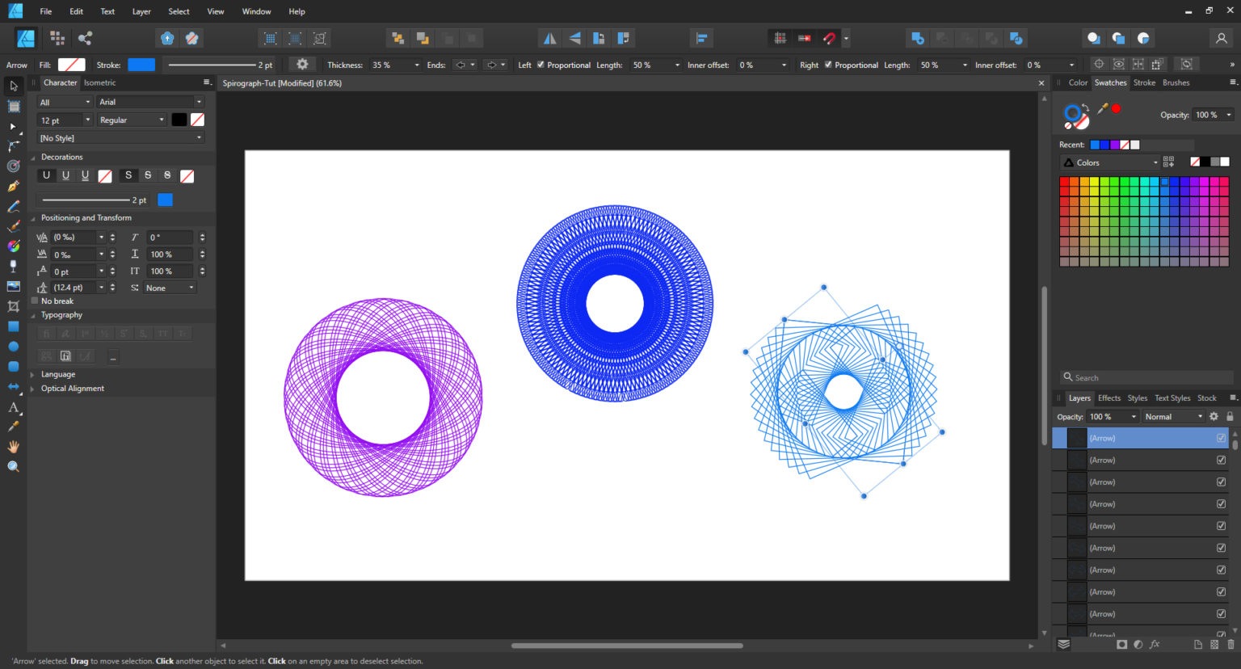The image size is (1241, 669).
Task: Expand the Typography section
Action: (33, 315)
